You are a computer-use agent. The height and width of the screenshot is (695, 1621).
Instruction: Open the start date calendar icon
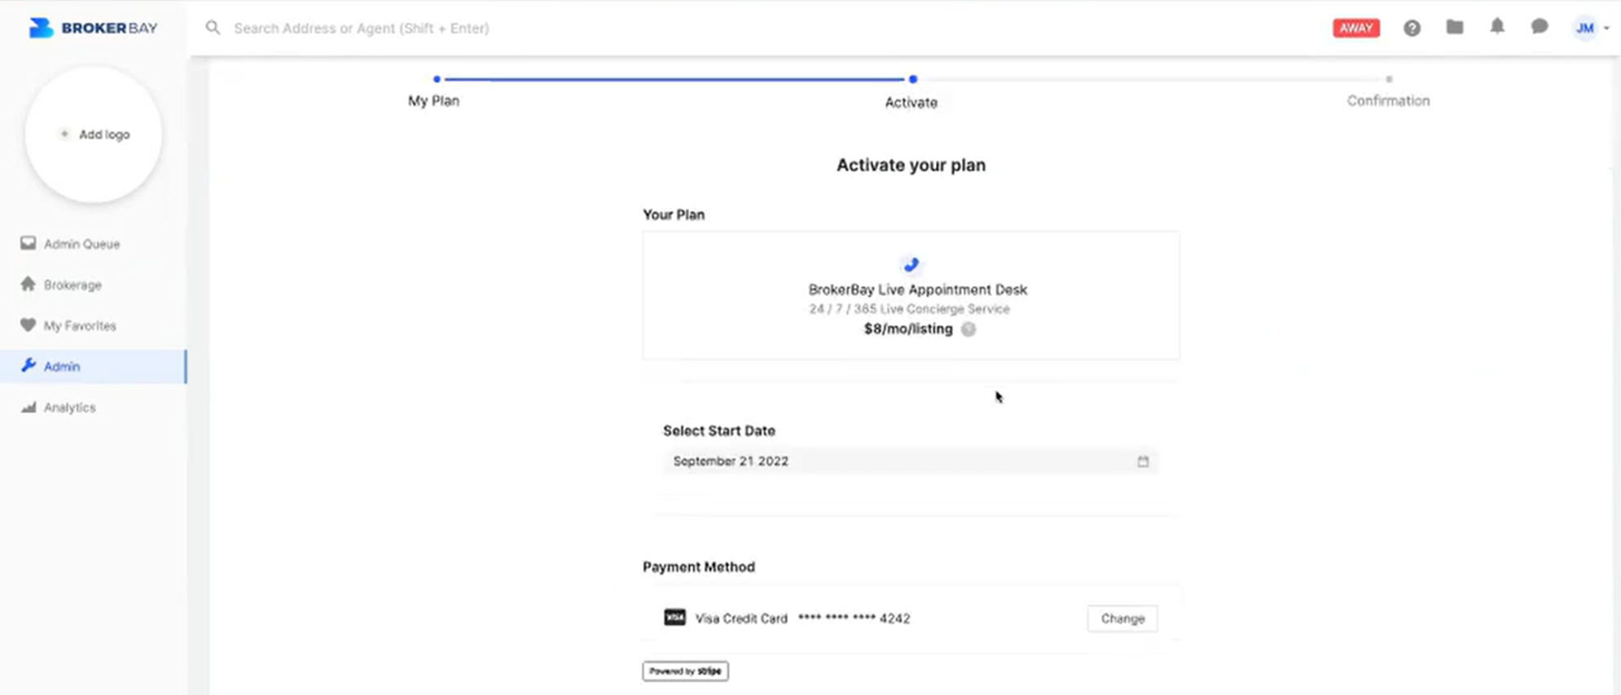click(1143, 461)
